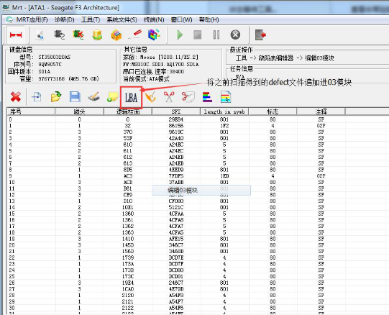The width and height of the screenshot is (389, 315).
Task: Select SFI cell 4EED9 in row 8
Action: (176, 170)
